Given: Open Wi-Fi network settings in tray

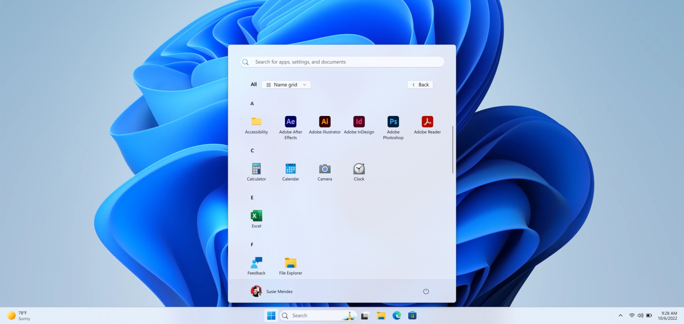Looking at the screenshot, I should pyautogui.click(x=632, y=316).
